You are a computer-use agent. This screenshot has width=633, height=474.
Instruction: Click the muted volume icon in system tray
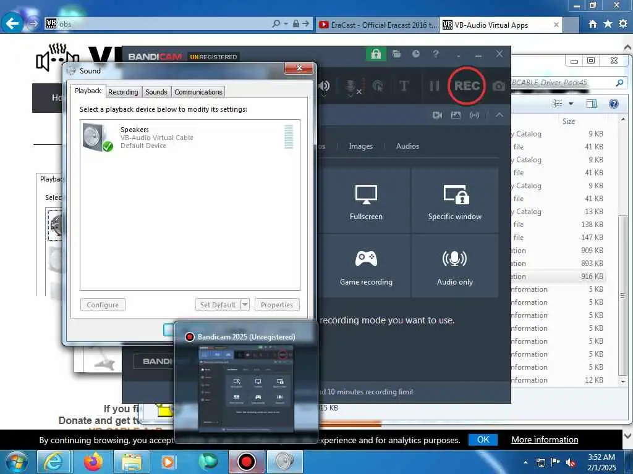571,462
